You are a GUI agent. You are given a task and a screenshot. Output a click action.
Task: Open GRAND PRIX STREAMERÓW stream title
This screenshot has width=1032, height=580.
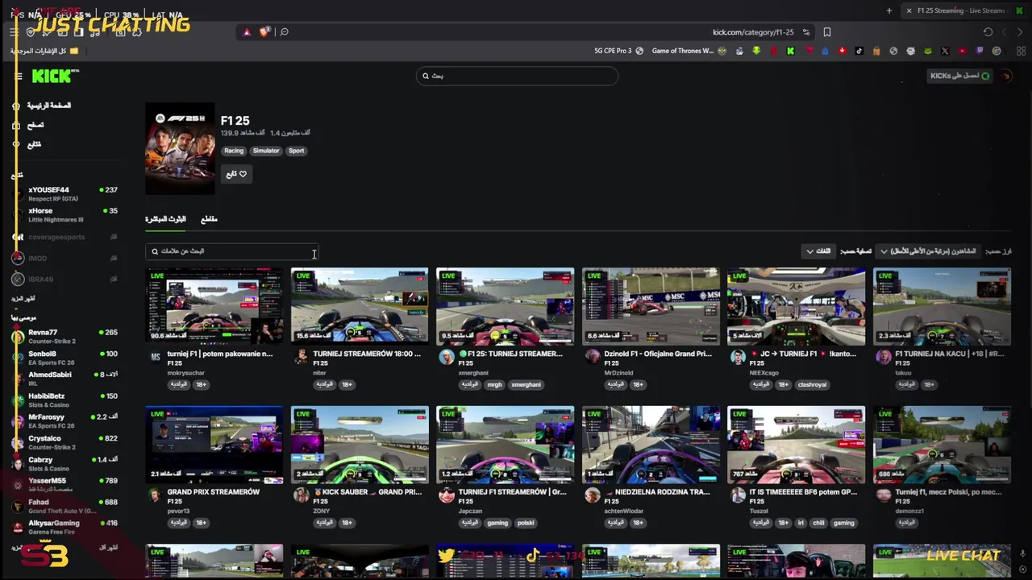tap(213, 492)
